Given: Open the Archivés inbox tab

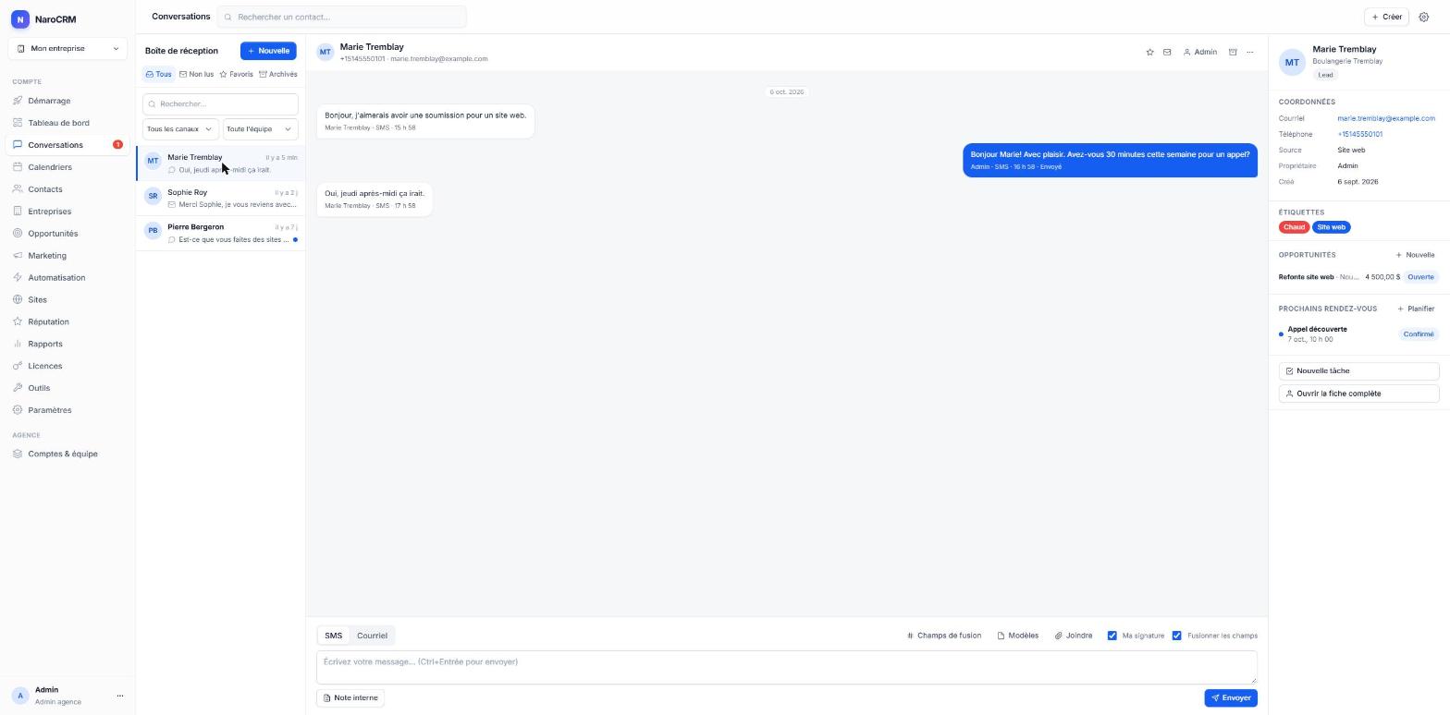Looking at the screenshot, I should [x=278, y=75].
